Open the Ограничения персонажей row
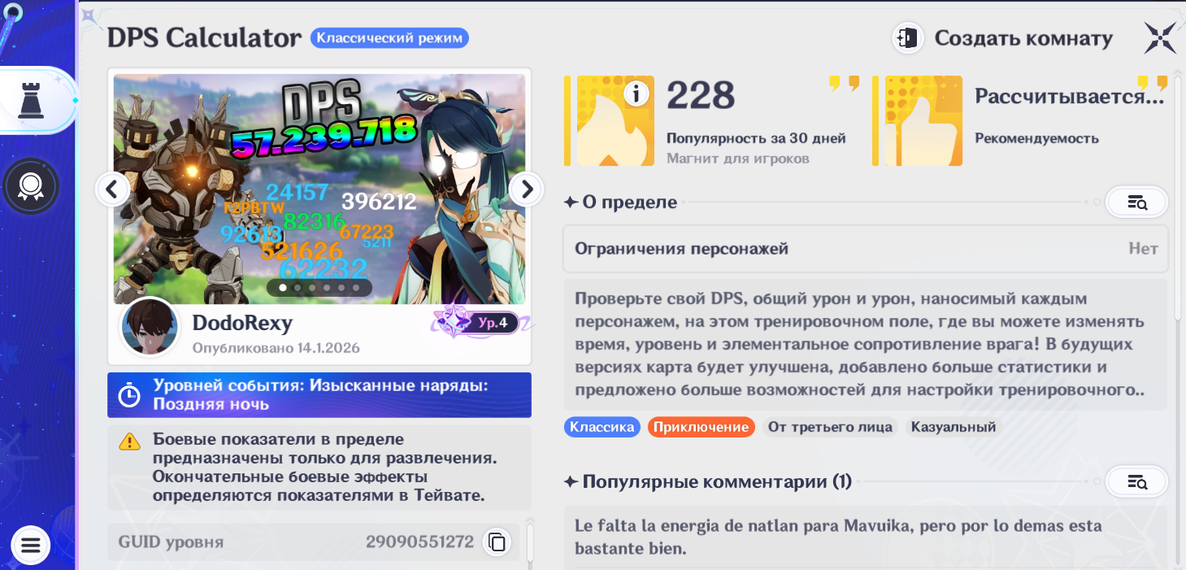 (x=865, y=249)
